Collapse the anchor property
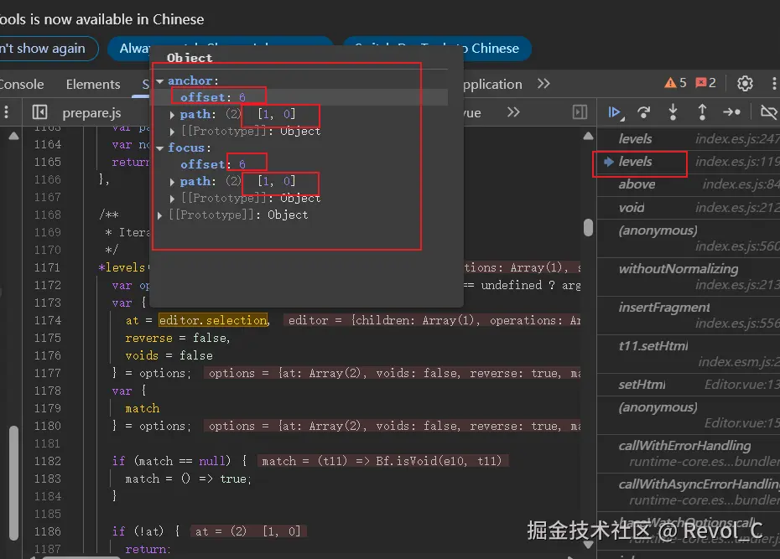The image size is (780, 559). [x=159, y=81]
